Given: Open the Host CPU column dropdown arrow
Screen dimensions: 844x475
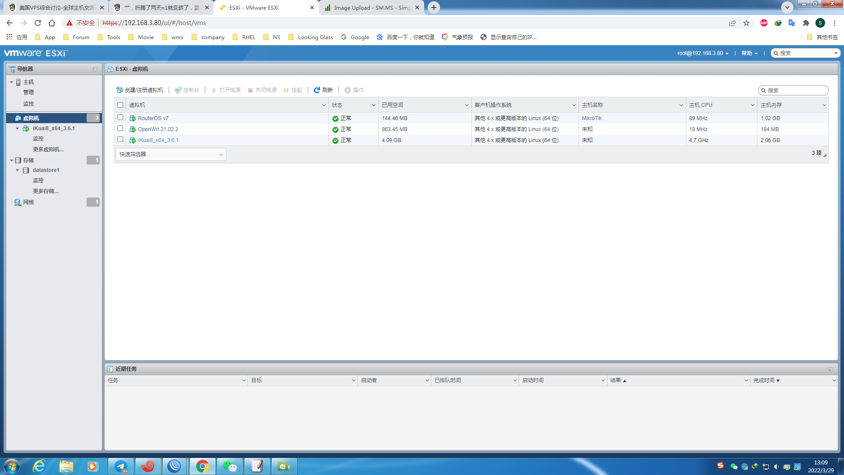Looking at the screenshot, I should point(752,105).
